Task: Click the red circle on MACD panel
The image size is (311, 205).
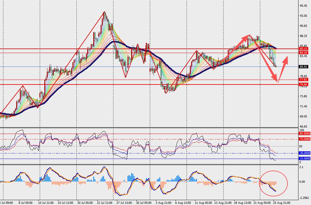Action: 273,183
